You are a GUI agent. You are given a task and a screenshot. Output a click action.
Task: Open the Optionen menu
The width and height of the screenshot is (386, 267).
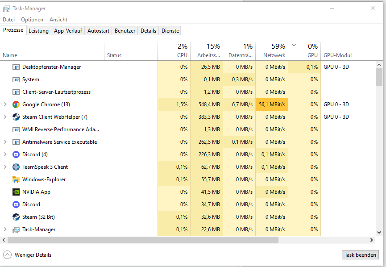point(32,20)
